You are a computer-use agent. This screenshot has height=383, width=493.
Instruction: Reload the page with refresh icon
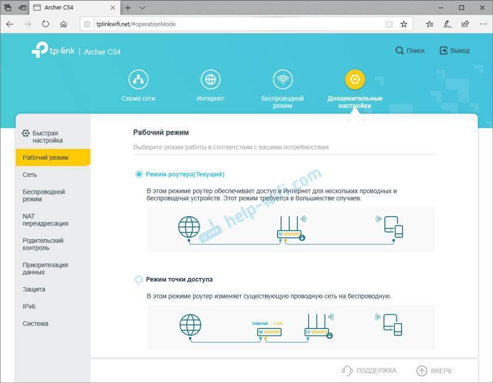point(46,24)
